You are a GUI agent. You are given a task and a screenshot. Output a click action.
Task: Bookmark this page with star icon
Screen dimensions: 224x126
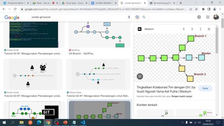(196, 9)
